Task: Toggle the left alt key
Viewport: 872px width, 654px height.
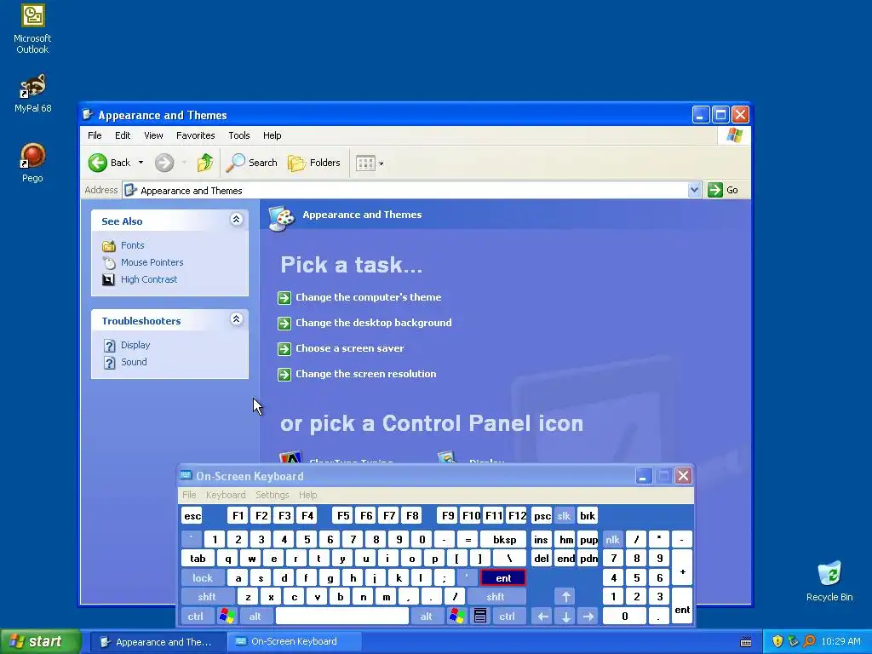Action: (255, 617)
